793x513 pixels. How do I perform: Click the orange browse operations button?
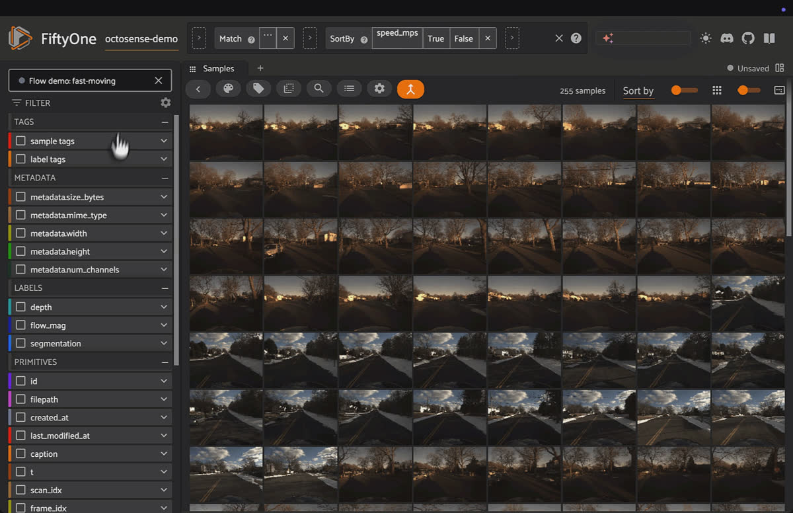410,89
